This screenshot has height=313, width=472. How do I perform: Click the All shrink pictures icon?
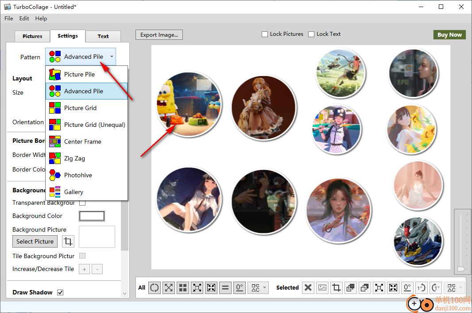coord(211,288)
